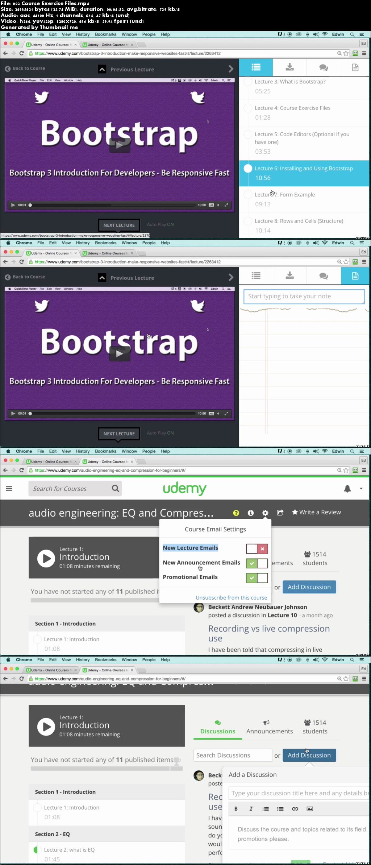Play Lecture 1 Introduction in the Course Email Settings frame
371x865 pixels.
click(x=46, y=558)
